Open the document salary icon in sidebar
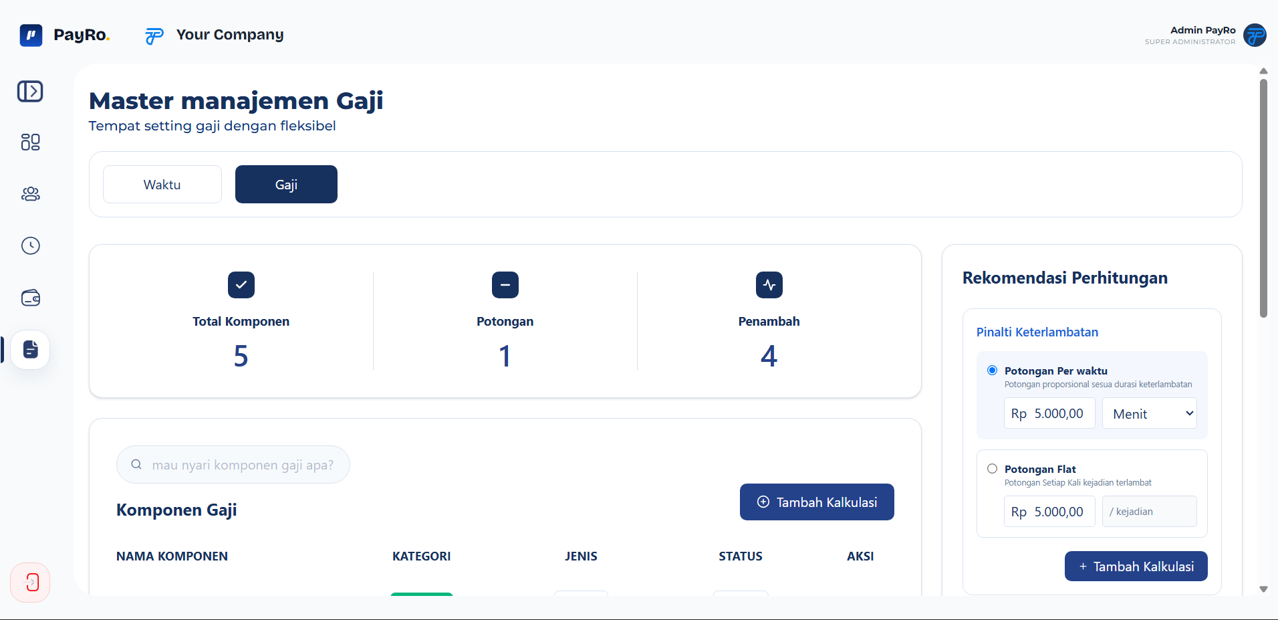Screen dimensions: 1278x620 pos(30,349)
